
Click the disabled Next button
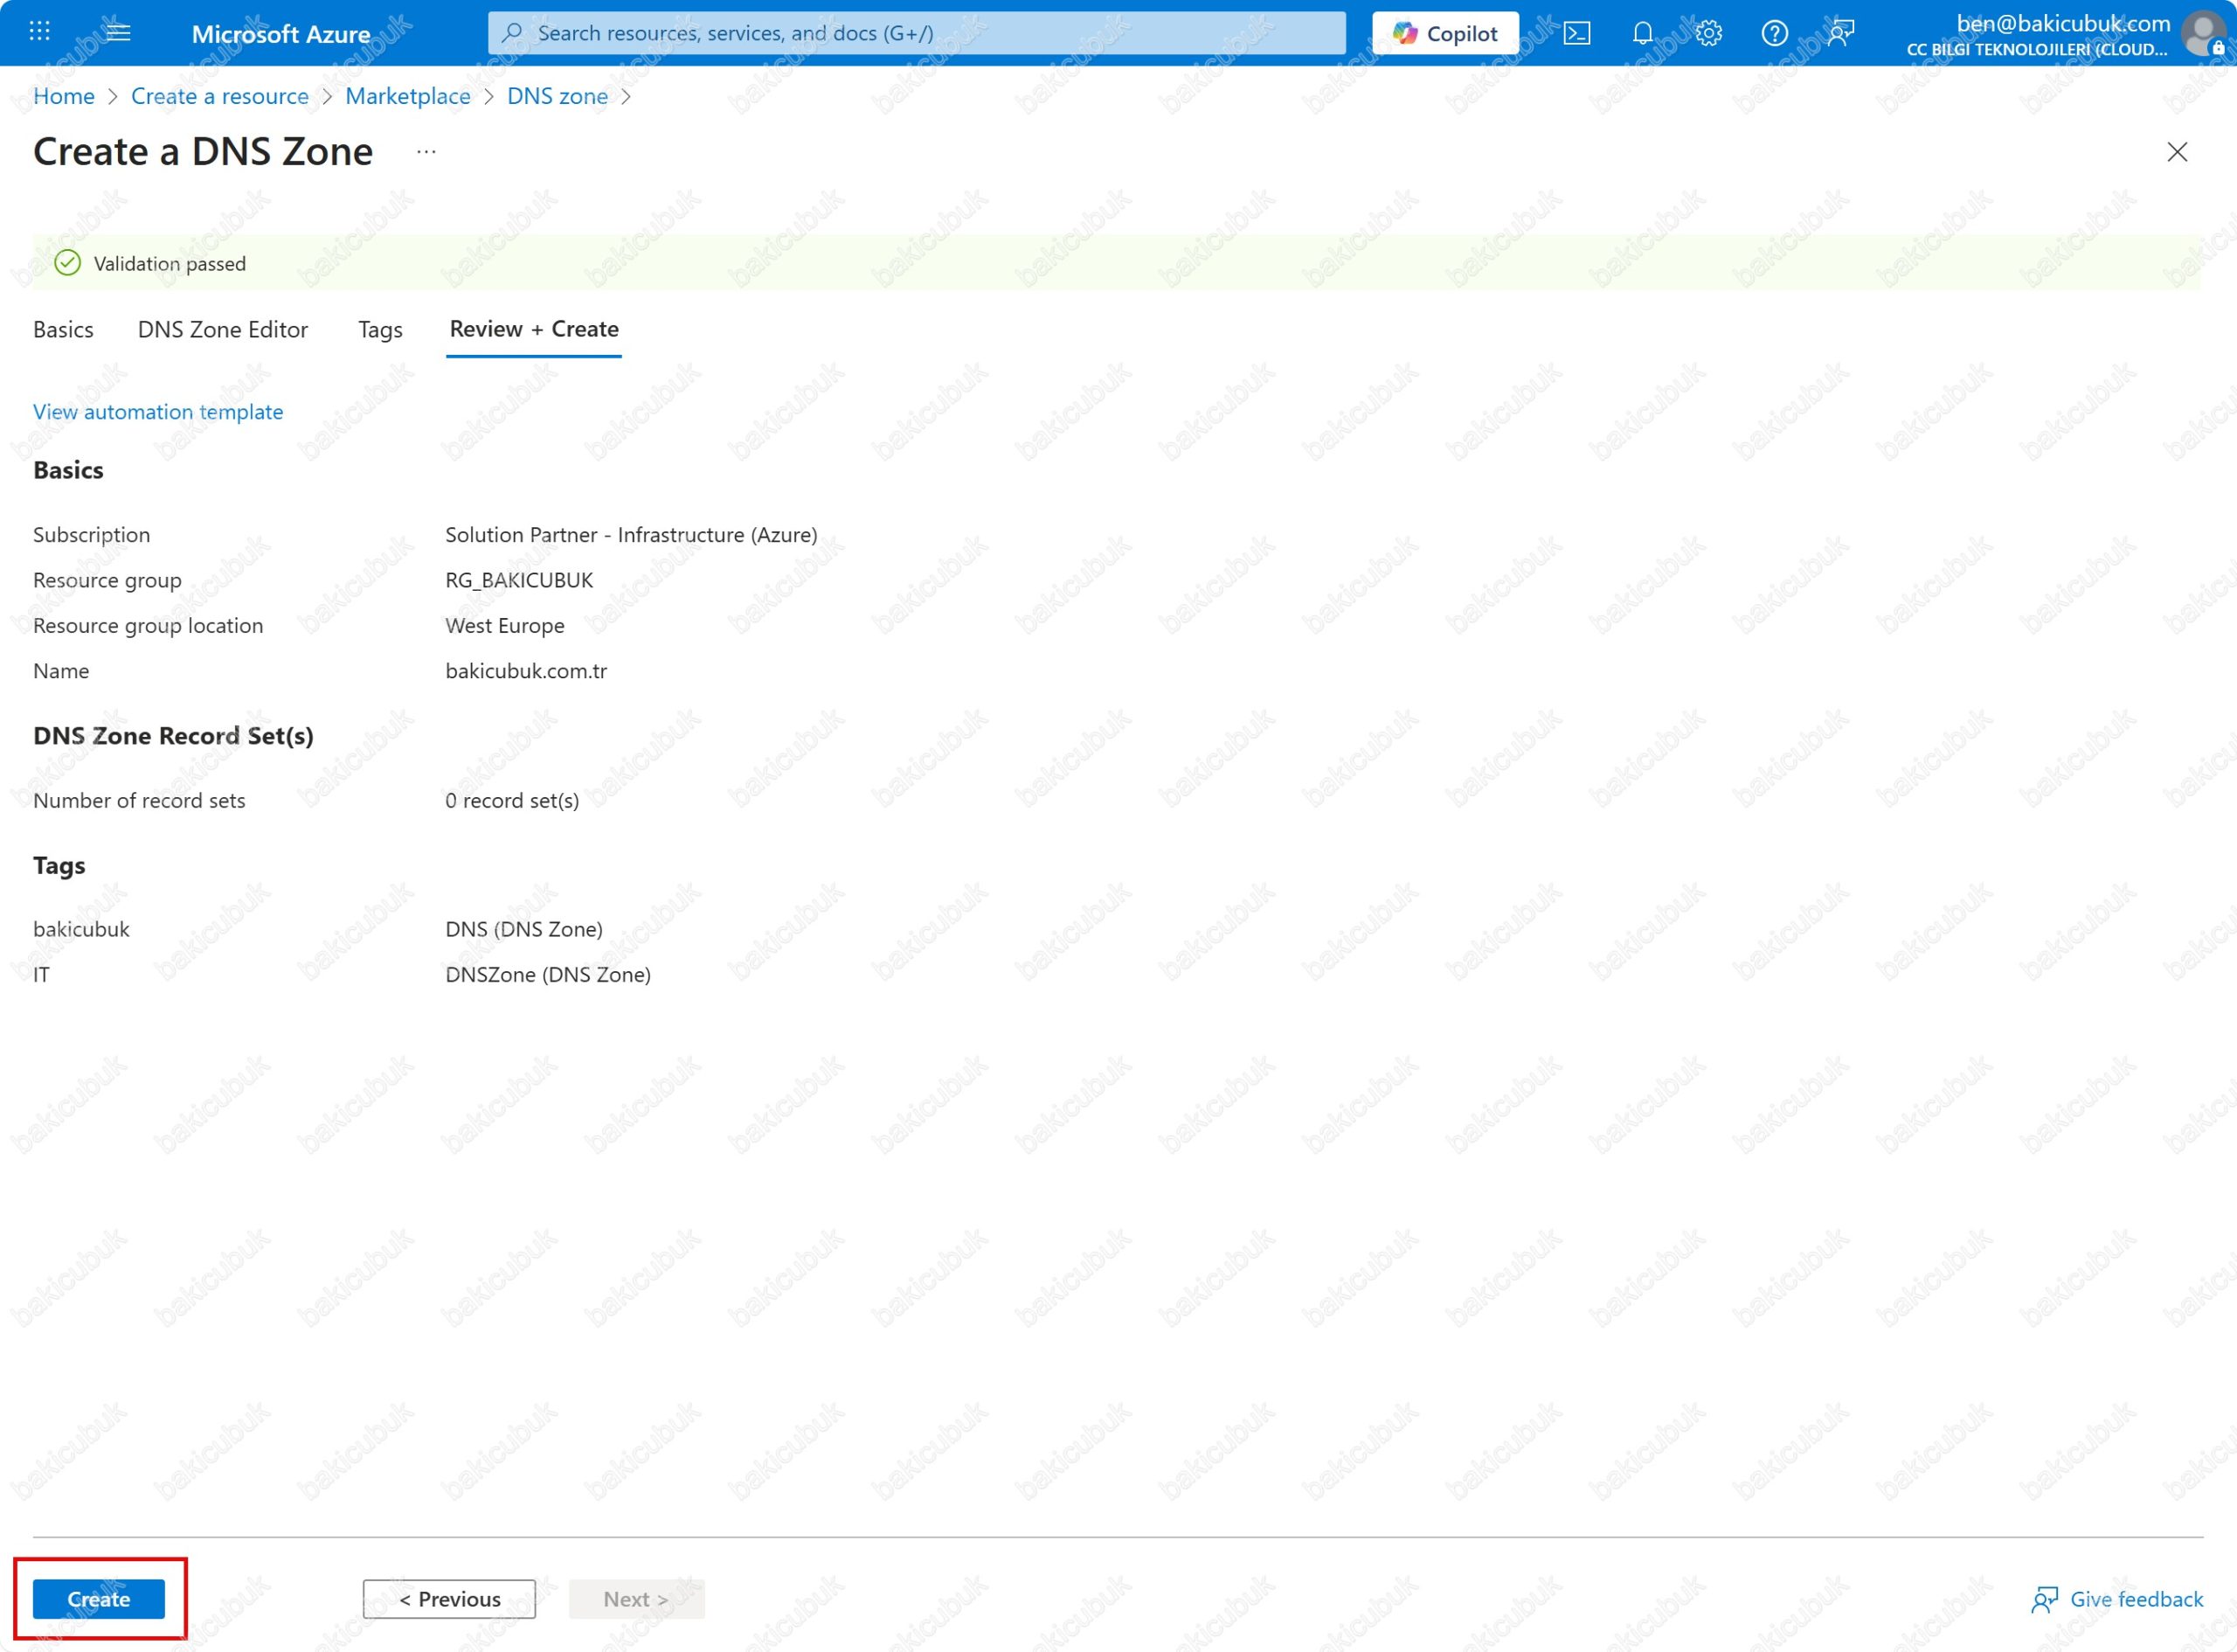click(637, 1598)
